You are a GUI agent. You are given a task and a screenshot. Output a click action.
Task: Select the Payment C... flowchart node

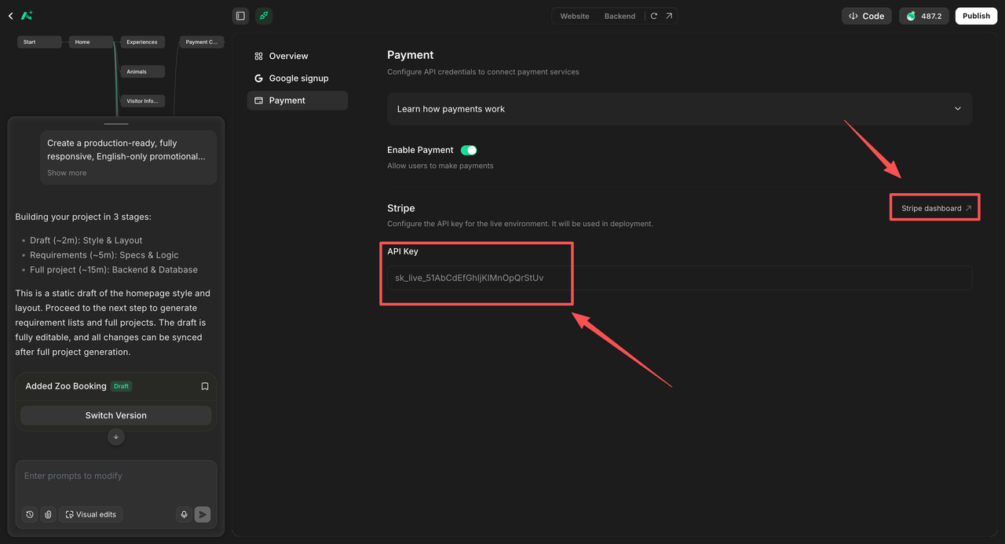[202, 42]
